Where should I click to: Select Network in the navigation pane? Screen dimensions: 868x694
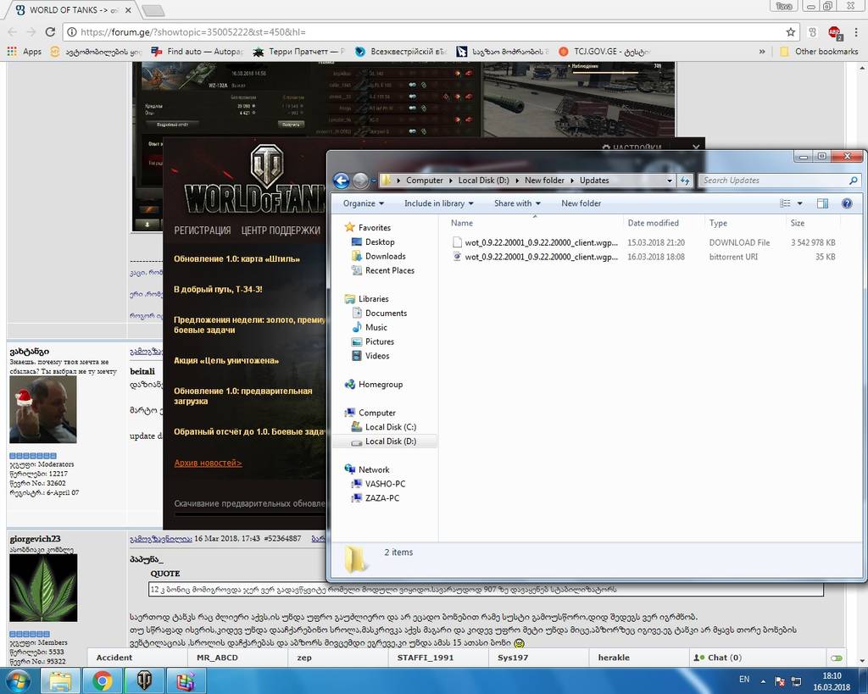[373, 469]
